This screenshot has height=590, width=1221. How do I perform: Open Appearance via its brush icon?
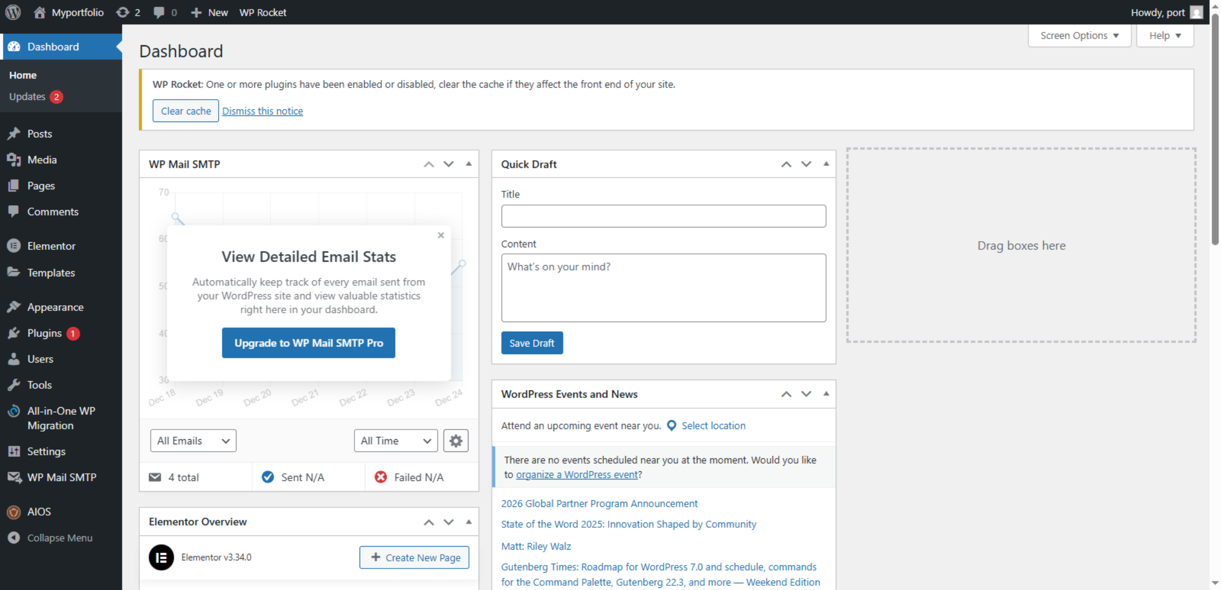click(x=14, y=306)
